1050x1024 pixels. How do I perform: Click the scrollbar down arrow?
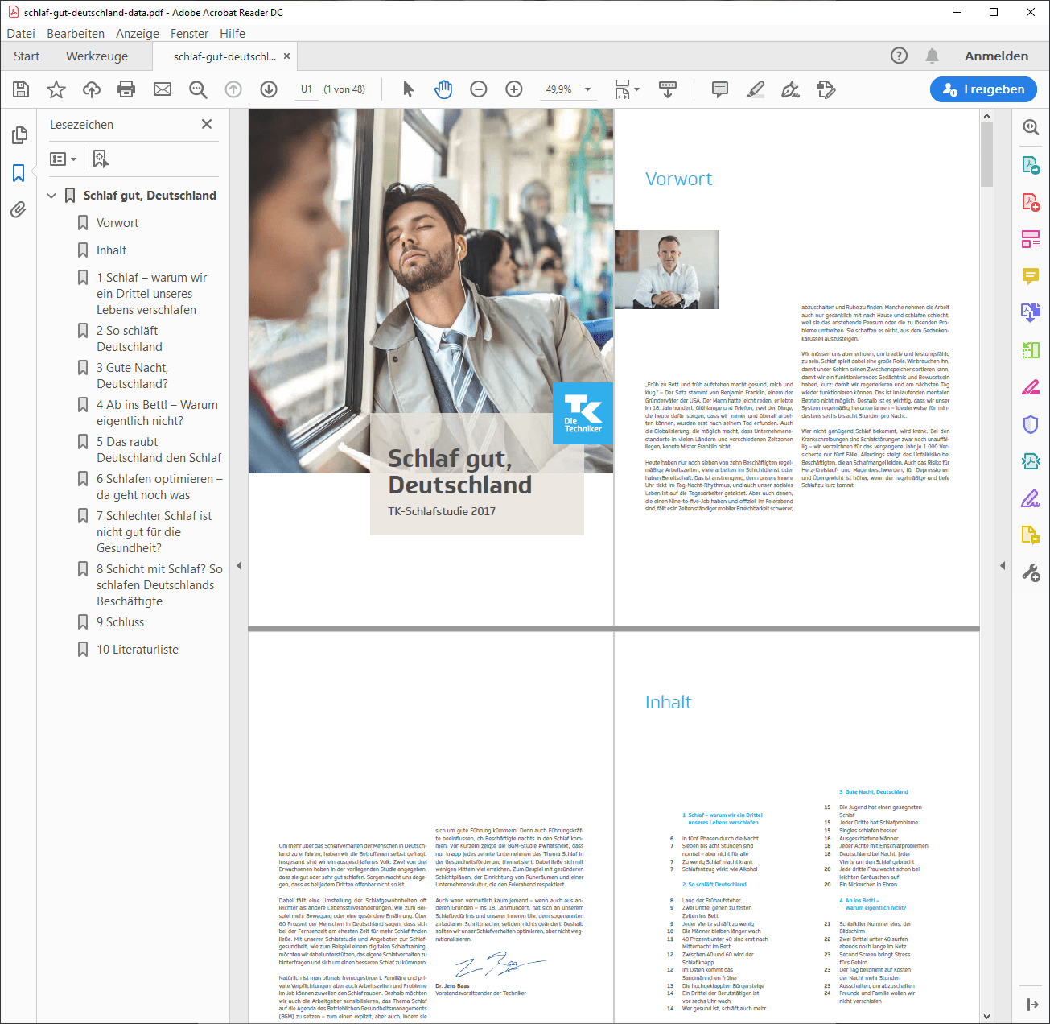pos(987,1016)
